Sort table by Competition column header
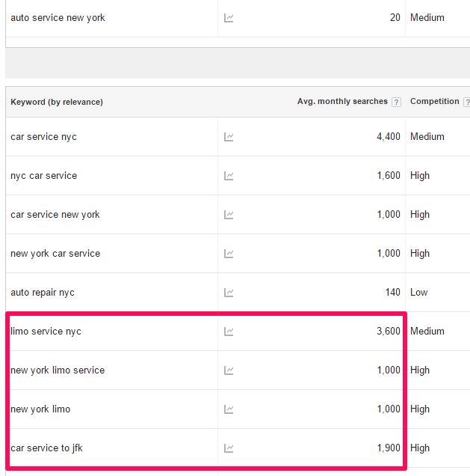The height and width of the screenshot is (476, 470). [434, 102]
